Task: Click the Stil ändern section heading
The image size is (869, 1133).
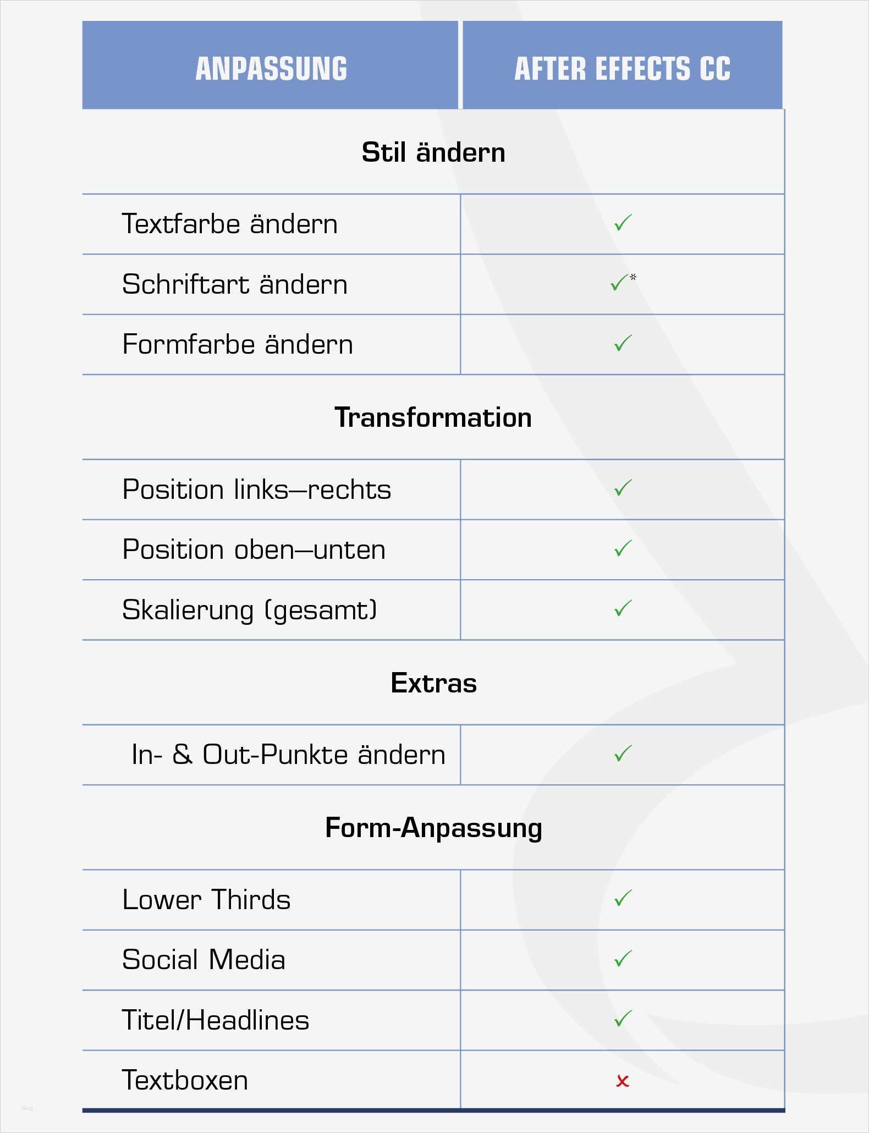Action: [x=433, y=152]
